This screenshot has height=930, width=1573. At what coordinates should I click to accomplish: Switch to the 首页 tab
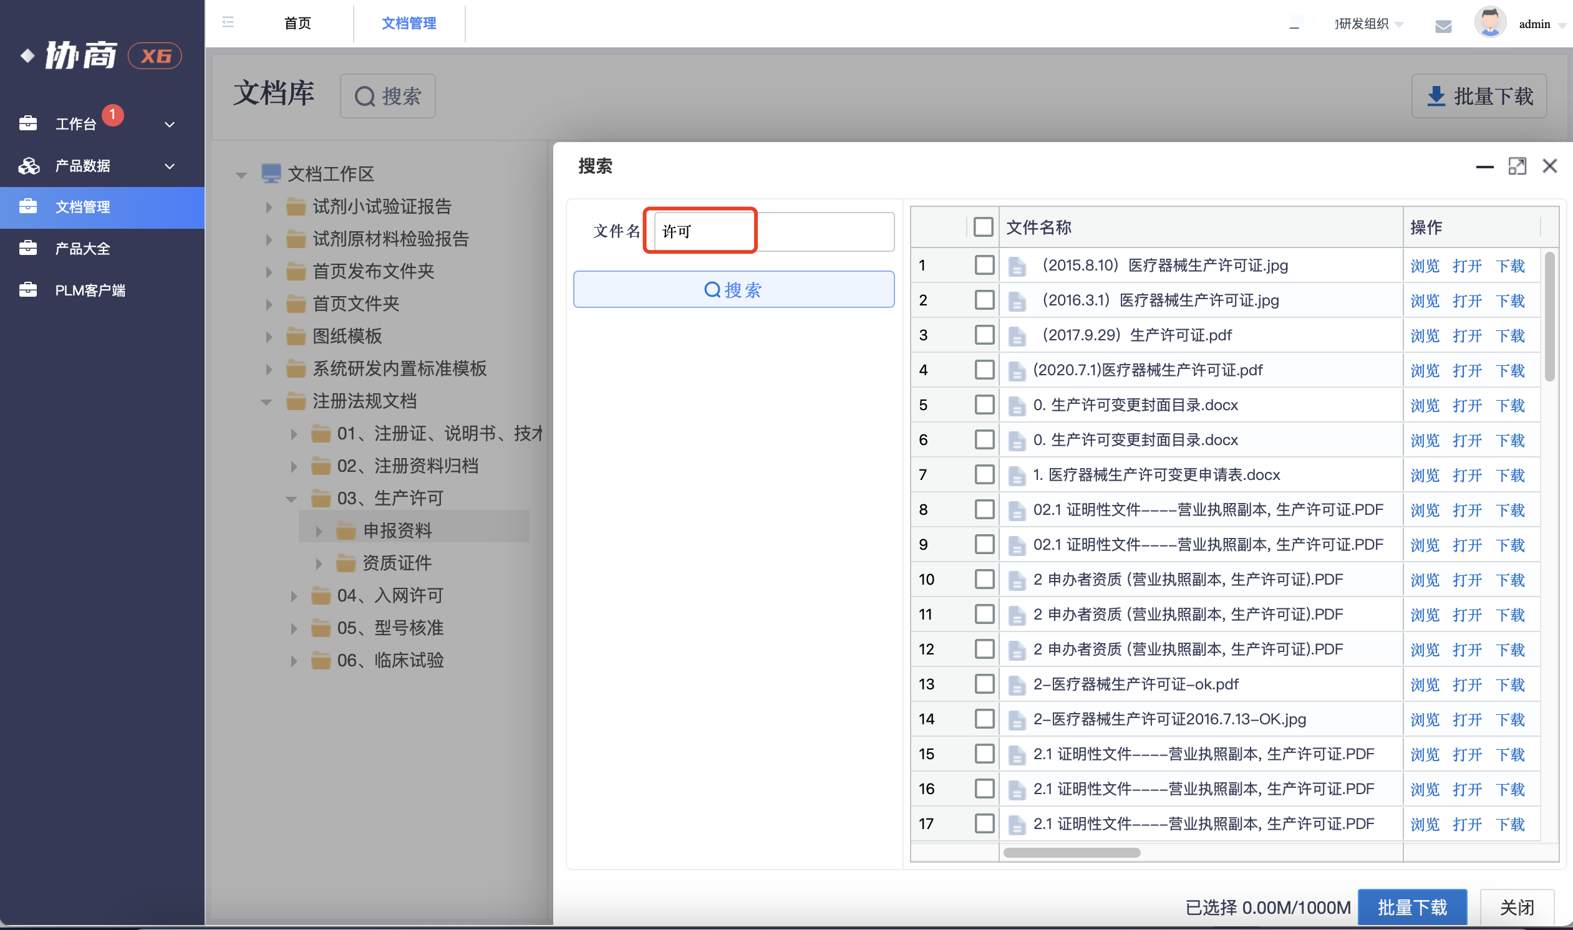pos(298,23)
